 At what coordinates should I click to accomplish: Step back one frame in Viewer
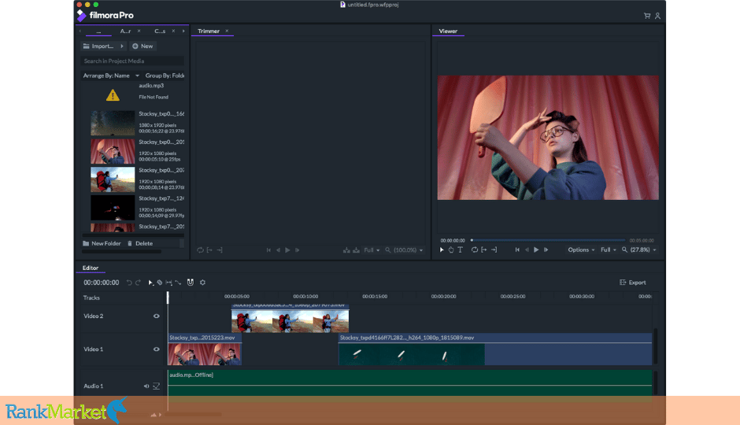click(x=527, y=250)
